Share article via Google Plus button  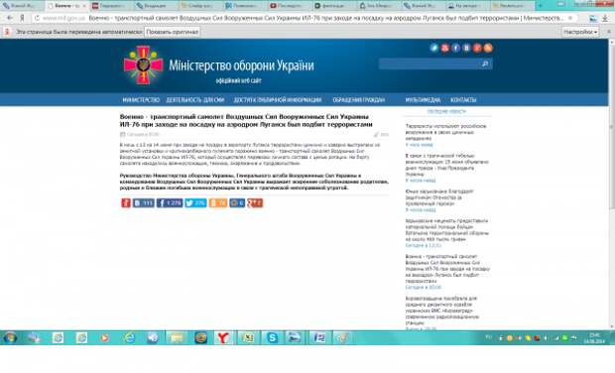tap(255, 202)
